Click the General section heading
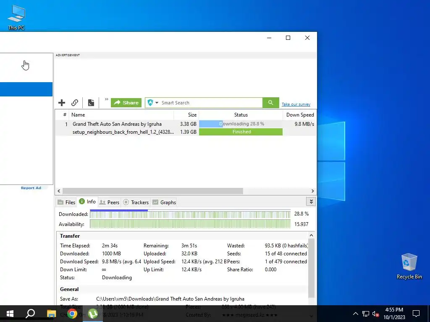 point(69,289)
